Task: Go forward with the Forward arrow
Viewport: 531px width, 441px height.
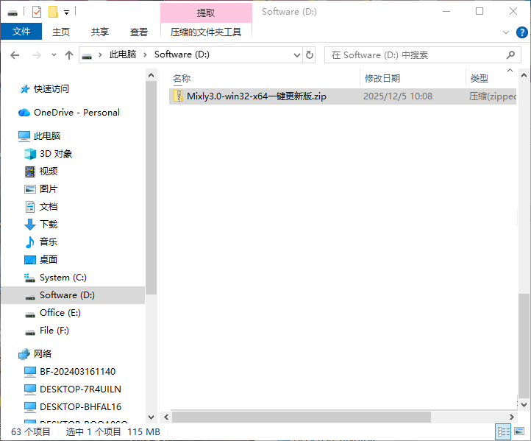Action: 36,55
